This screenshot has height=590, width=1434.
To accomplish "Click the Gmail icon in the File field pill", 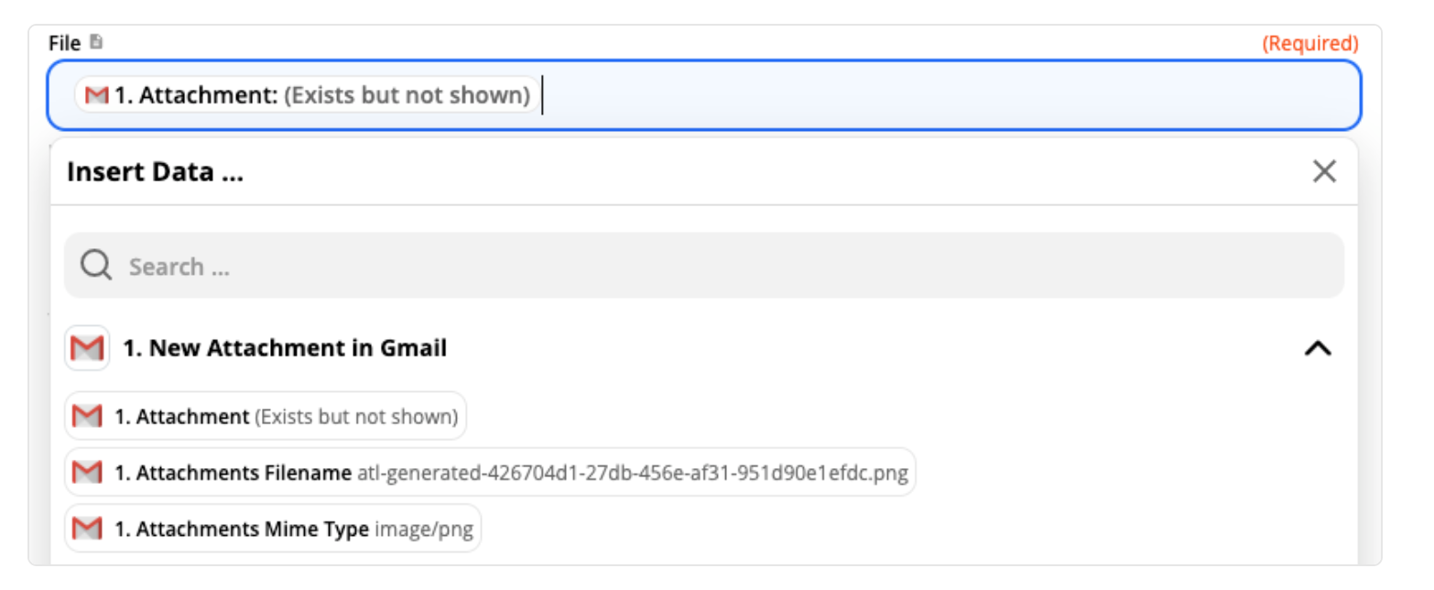I will (x=97, y=94).
